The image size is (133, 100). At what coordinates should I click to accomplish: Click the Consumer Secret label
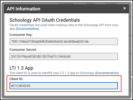point(23,50)
